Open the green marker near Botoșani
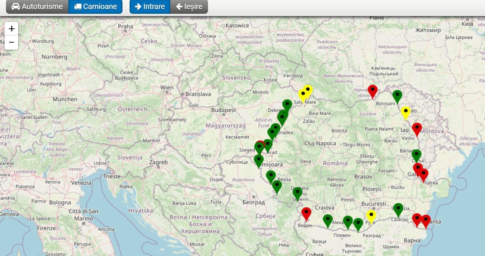 click(x=397, y=96)
